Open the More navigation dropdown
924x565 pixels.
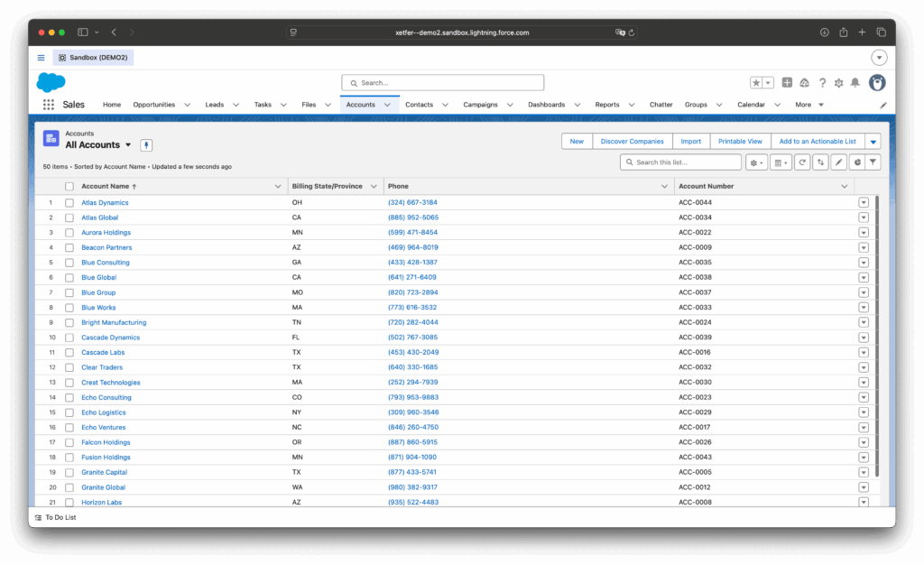tap(808, 105)
